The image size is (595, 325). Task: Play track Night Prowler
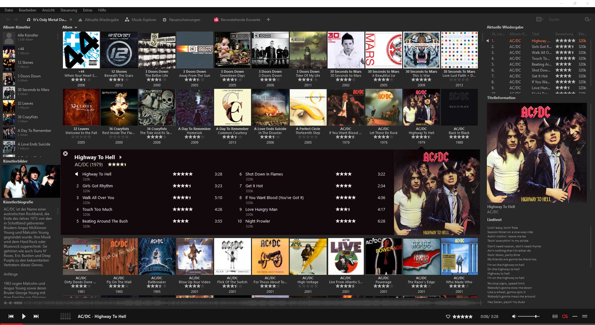[258, 221]
